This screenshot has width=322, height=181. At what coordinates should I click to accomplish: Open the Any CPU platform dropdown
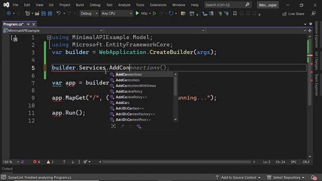pos(116,14)
